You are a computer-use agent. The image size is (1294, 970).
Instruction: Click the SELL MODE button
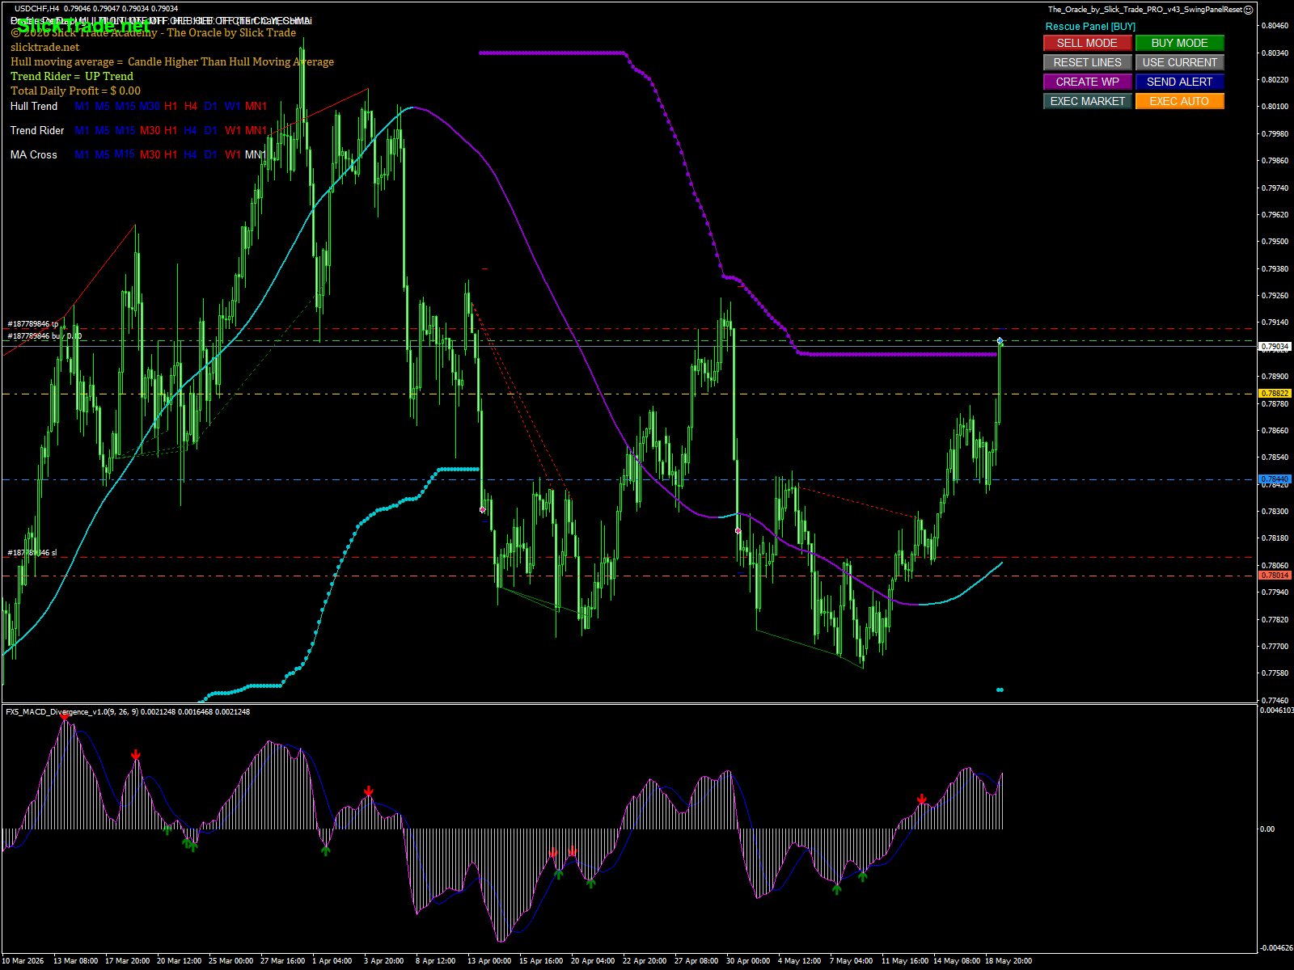[x=1087, y=43]
